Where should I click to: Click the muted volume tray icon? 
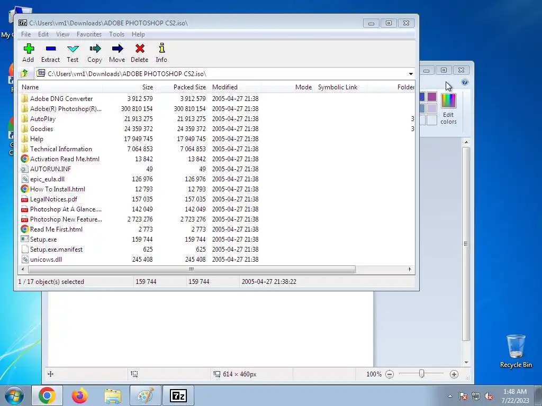(x=489, y=396)
